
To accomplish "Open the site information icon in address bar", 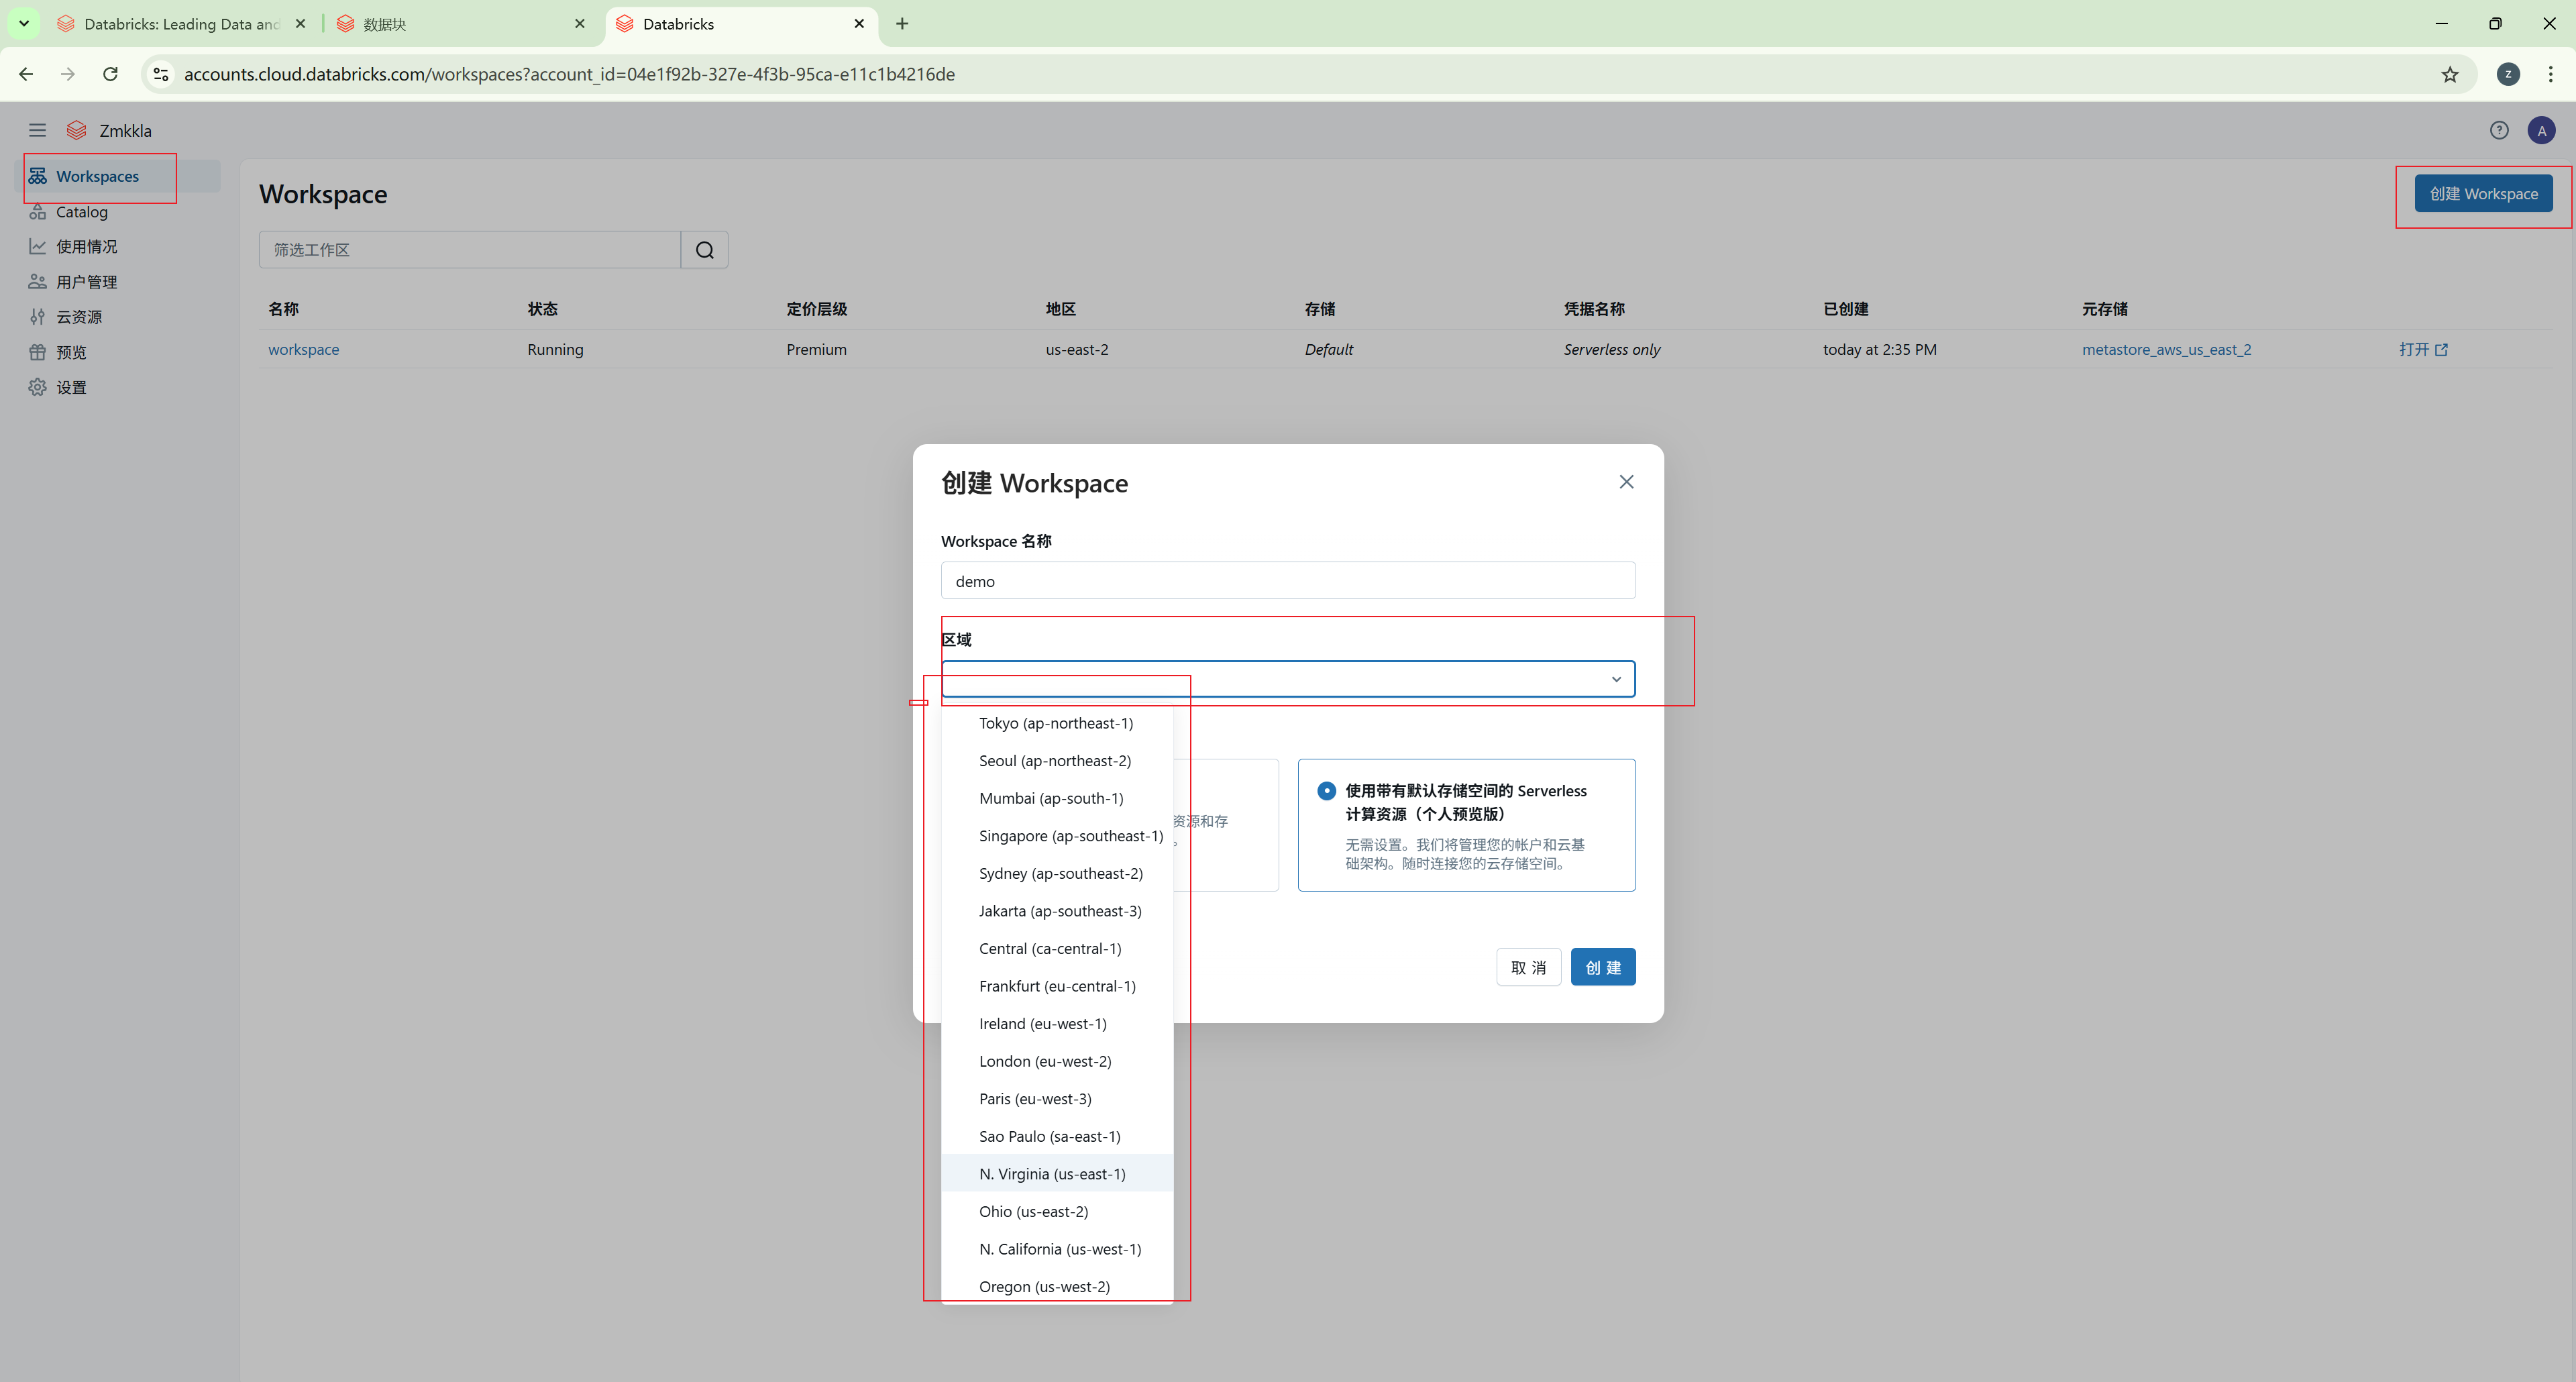I will [x=161, y=74].
